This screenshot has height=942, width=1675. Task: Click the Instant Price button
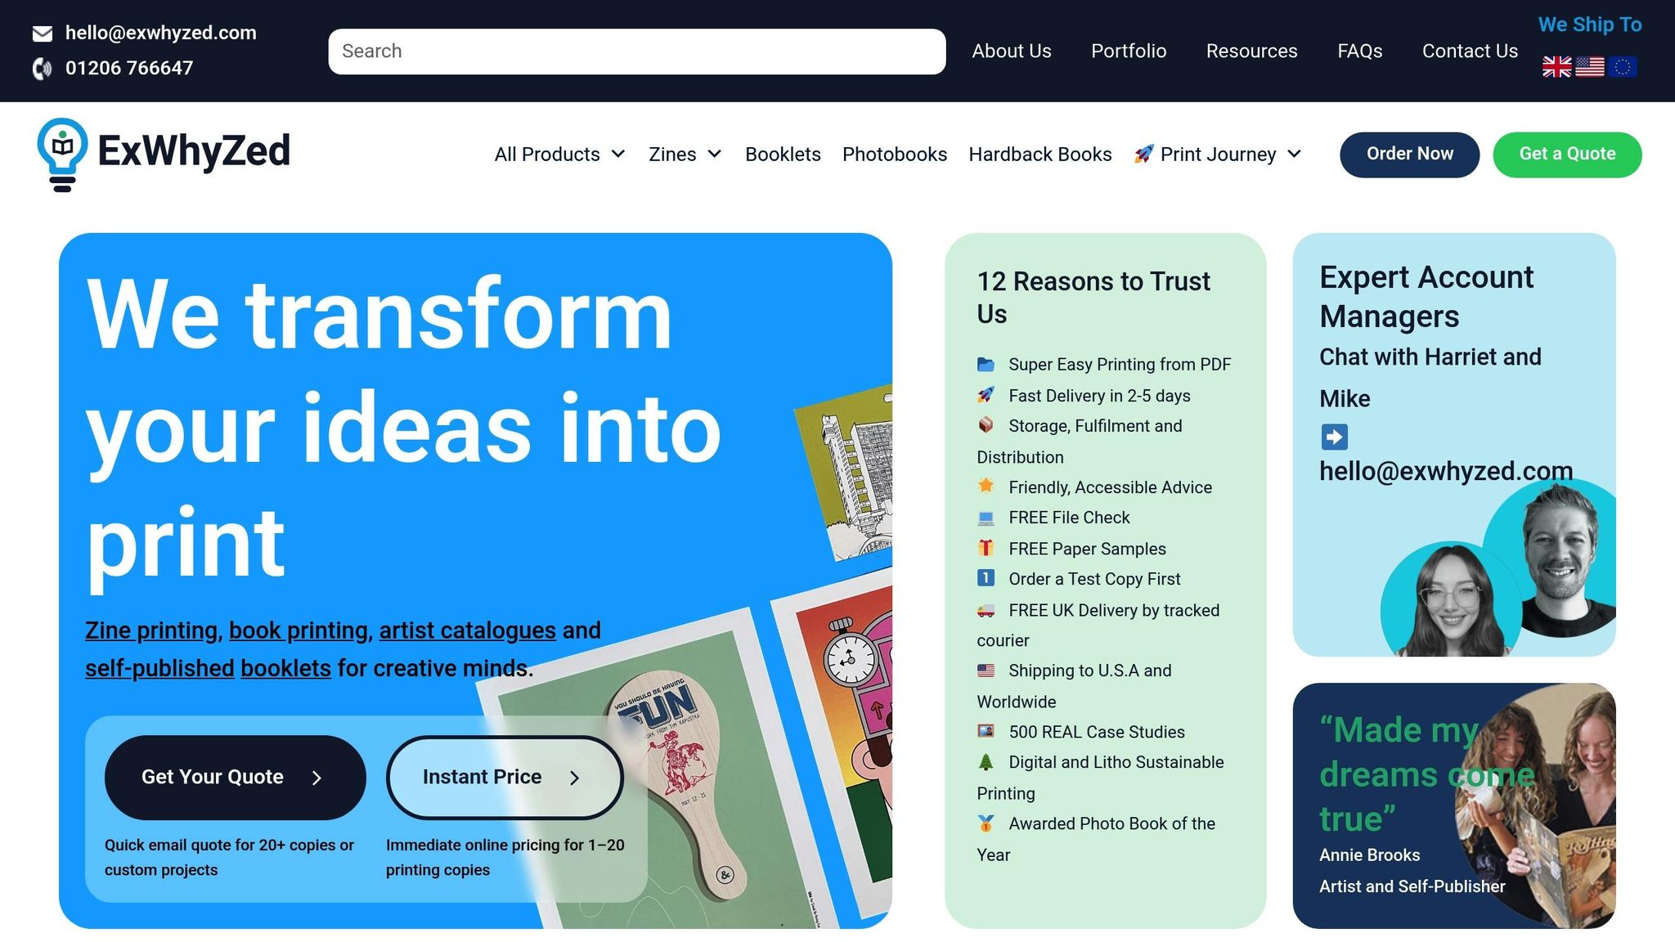(505, 777)
